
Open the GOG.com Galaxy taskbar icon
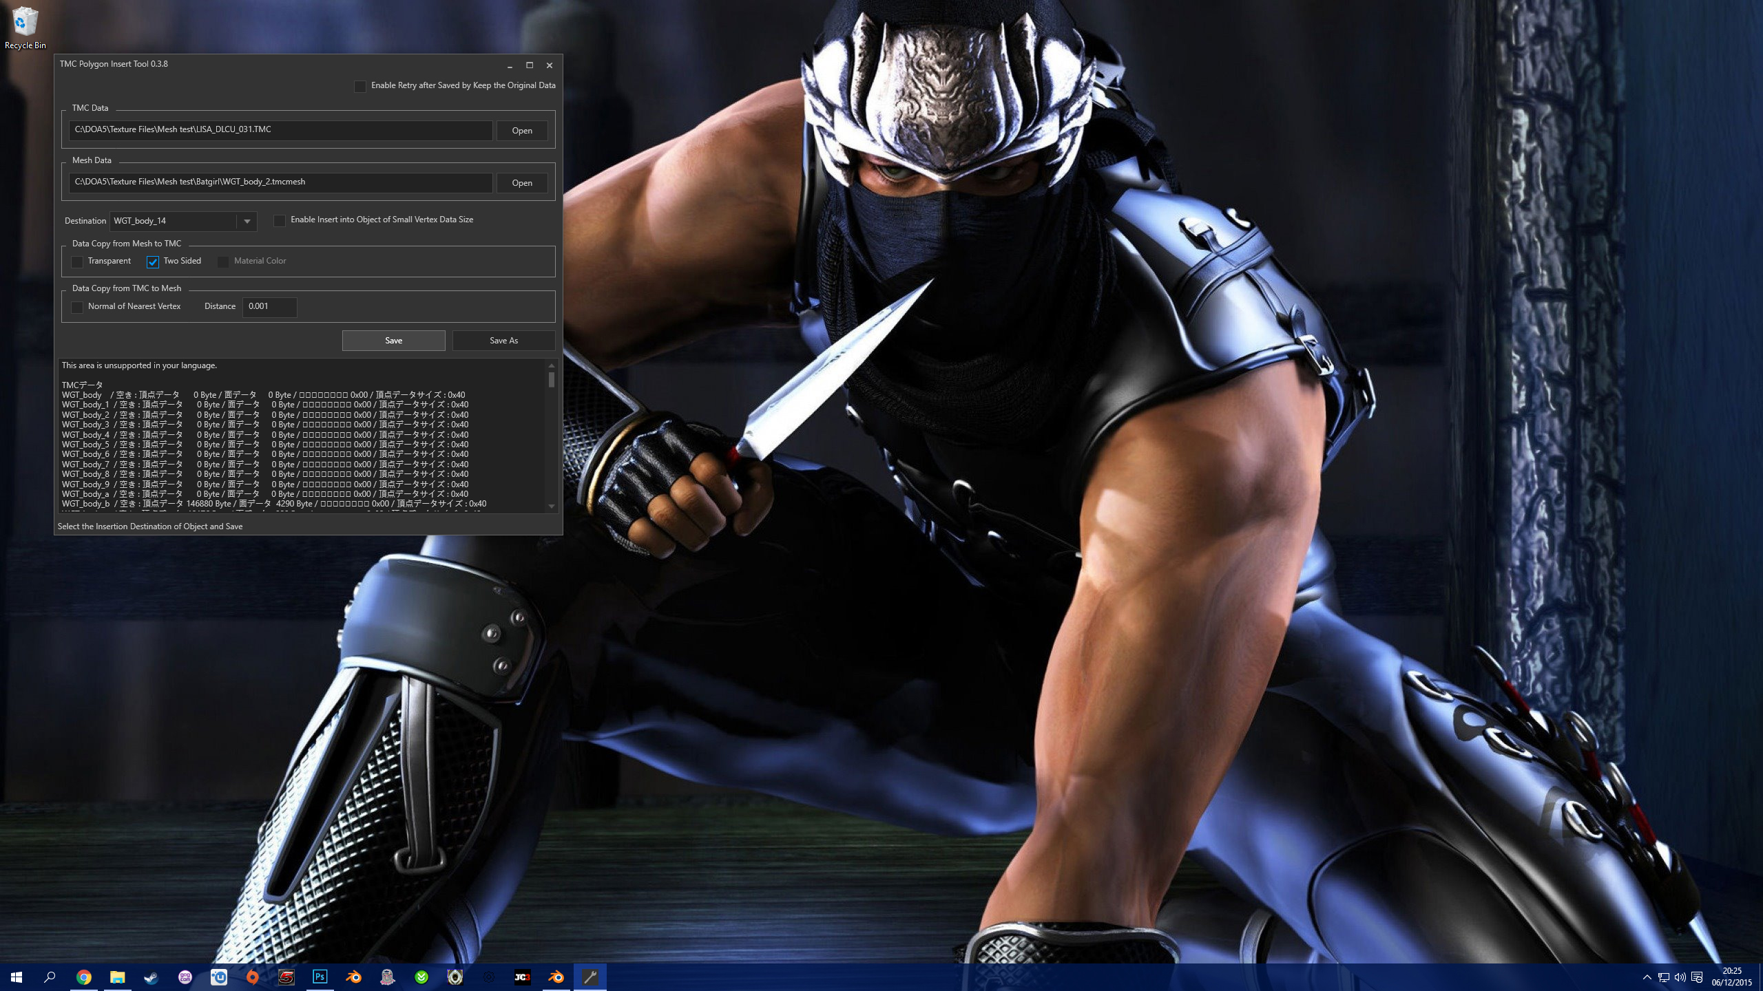185,977
